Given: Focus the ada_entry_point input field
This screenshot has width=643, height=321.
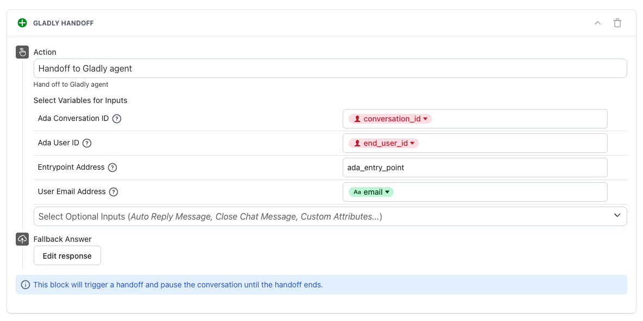Looking at the screenshot, I should pos(475,168).
